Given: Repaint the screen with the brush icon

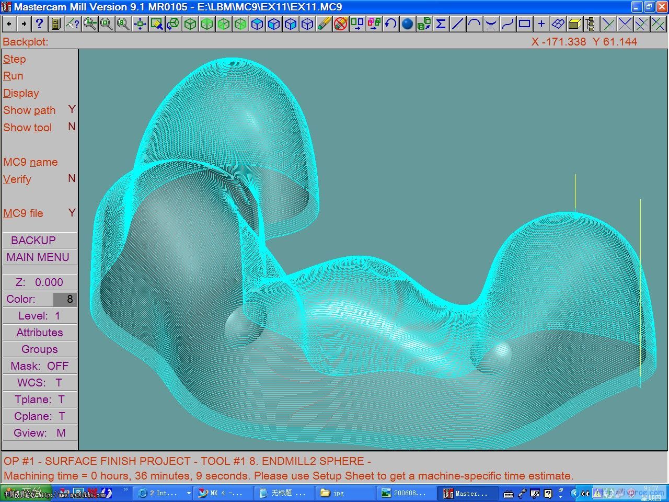Looking at the screenshot, I should tap(156, 24).
